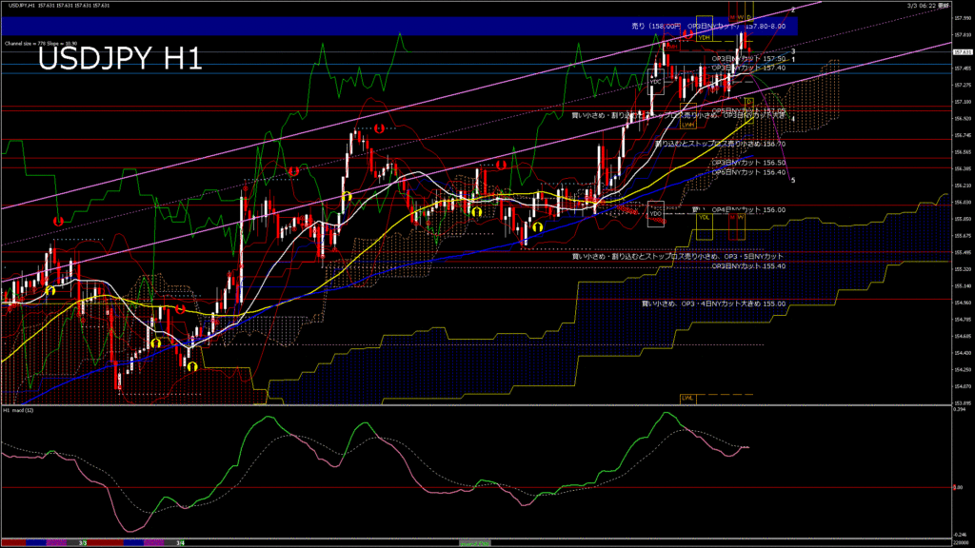Select the 3/4 date marker on timeline
The image size is (975, 548).
click(181, 542)
